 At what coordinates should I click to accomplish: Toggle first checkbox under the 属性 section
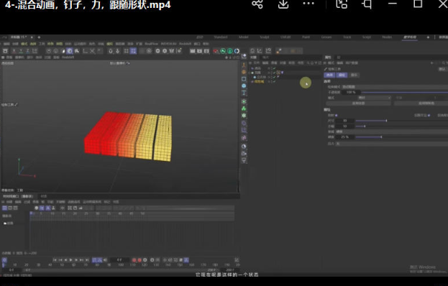click(x=337, y=115)
